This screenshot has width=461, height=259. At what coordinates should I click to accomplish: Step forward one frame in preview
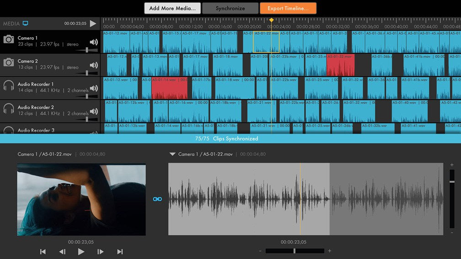(x=101, y=251)
